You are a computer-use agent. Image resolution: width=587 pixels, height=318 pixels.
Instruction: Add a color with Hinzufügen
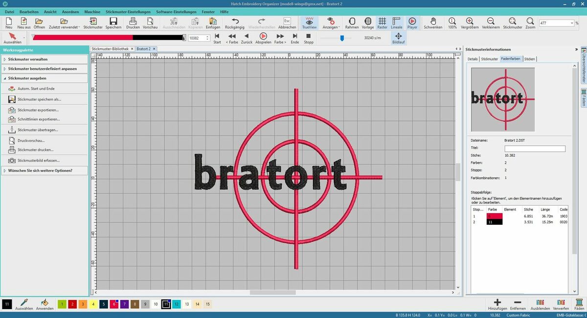[x=497, y=305]
